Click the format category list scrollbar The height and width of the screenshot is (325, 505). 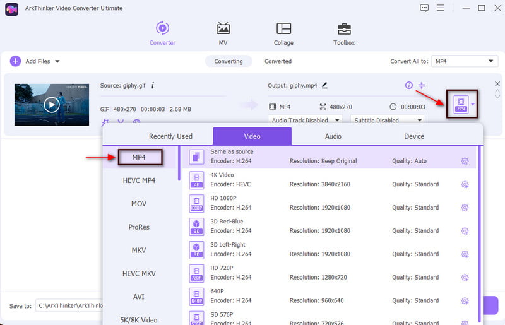[x=179, y=163]
